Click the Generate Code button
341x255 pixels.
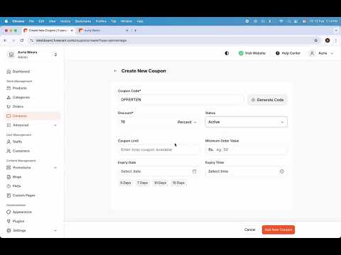(x=267, y=100)
